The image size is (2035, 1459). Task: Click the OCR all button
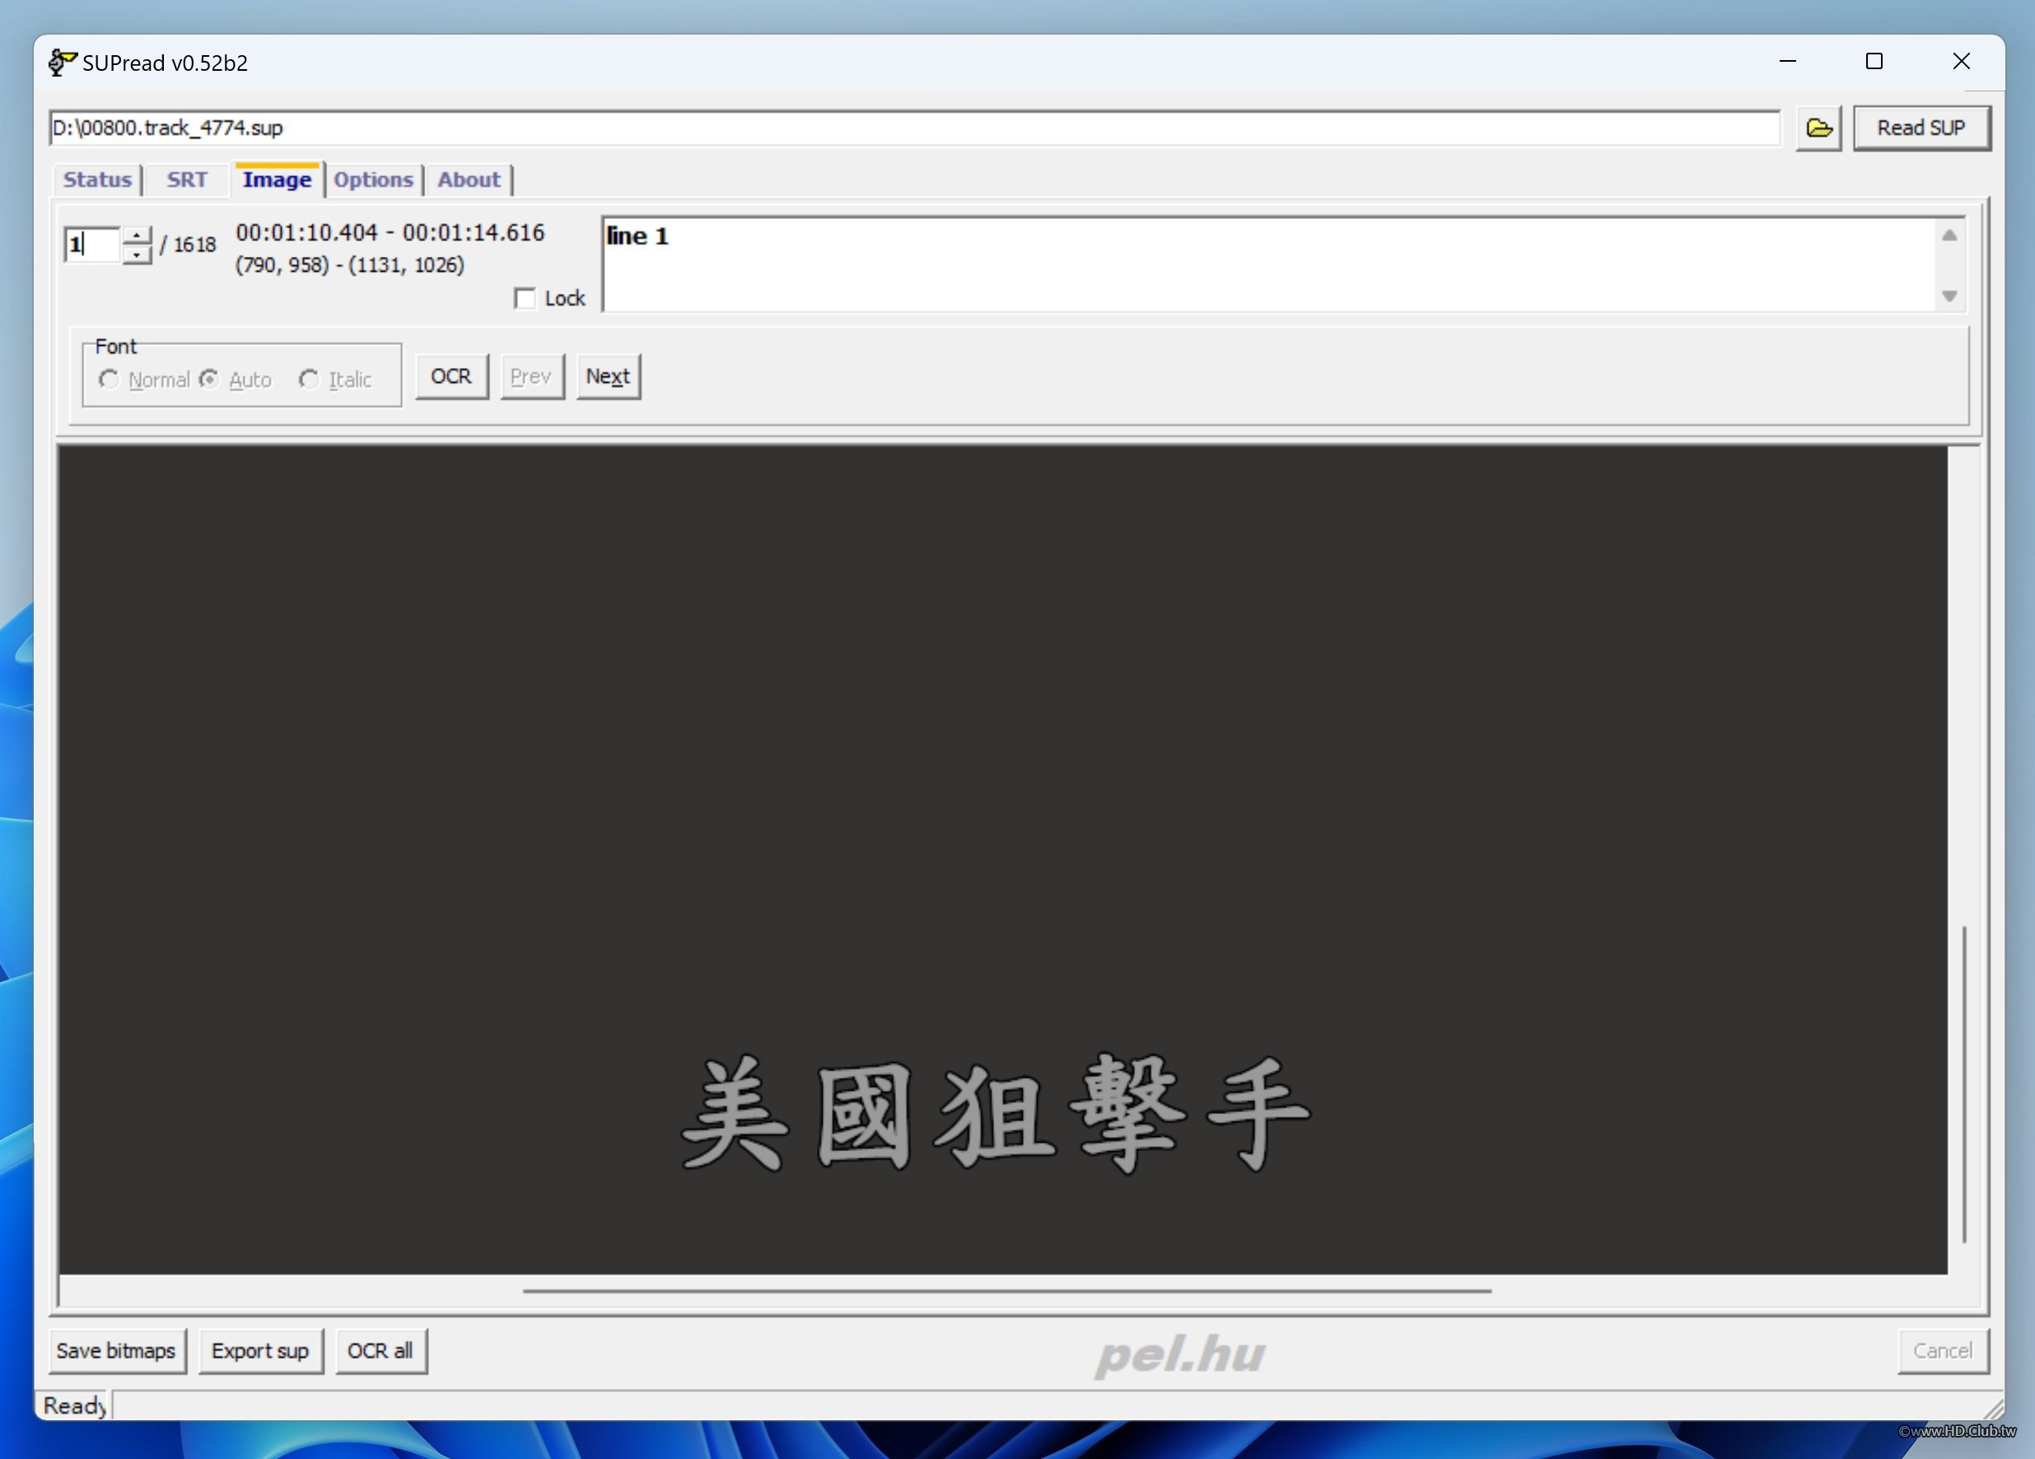380,1350
